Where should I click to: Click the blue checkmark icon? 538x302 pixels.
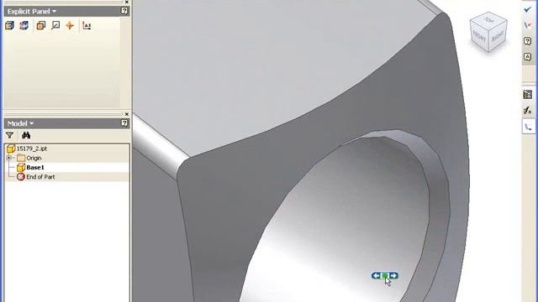tap(528, 9)
